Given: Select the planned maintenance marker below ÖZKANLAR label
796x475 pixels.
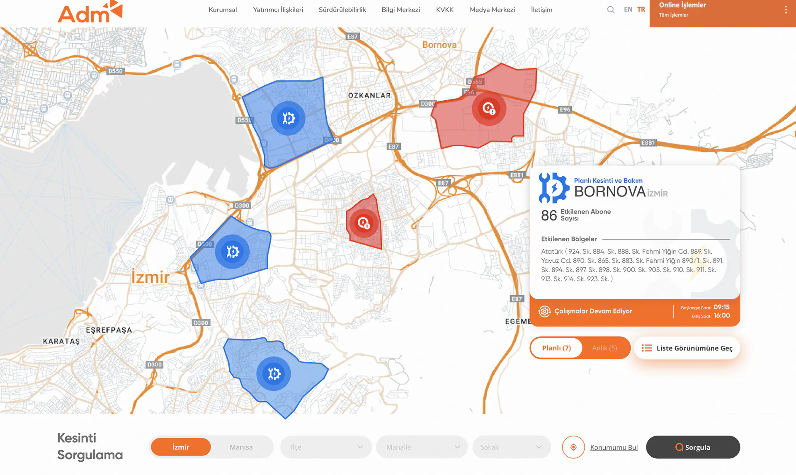Looking at the screenshot, I should tap(288, 118).
